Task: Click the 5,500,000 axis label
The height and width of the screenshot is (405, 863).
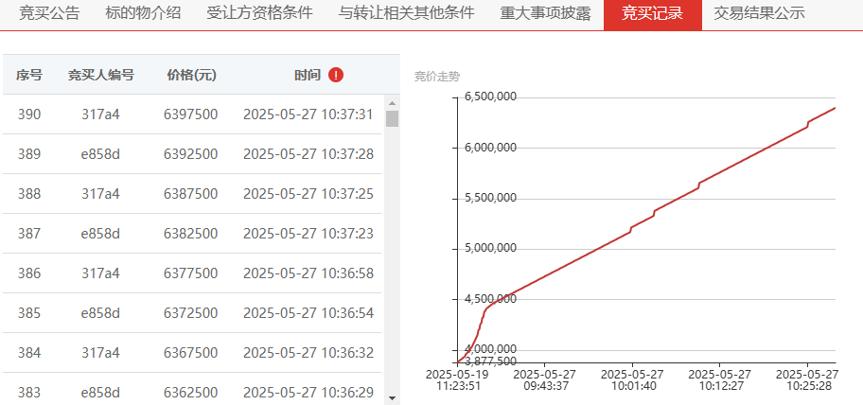Action: click(x=490, y=198)
